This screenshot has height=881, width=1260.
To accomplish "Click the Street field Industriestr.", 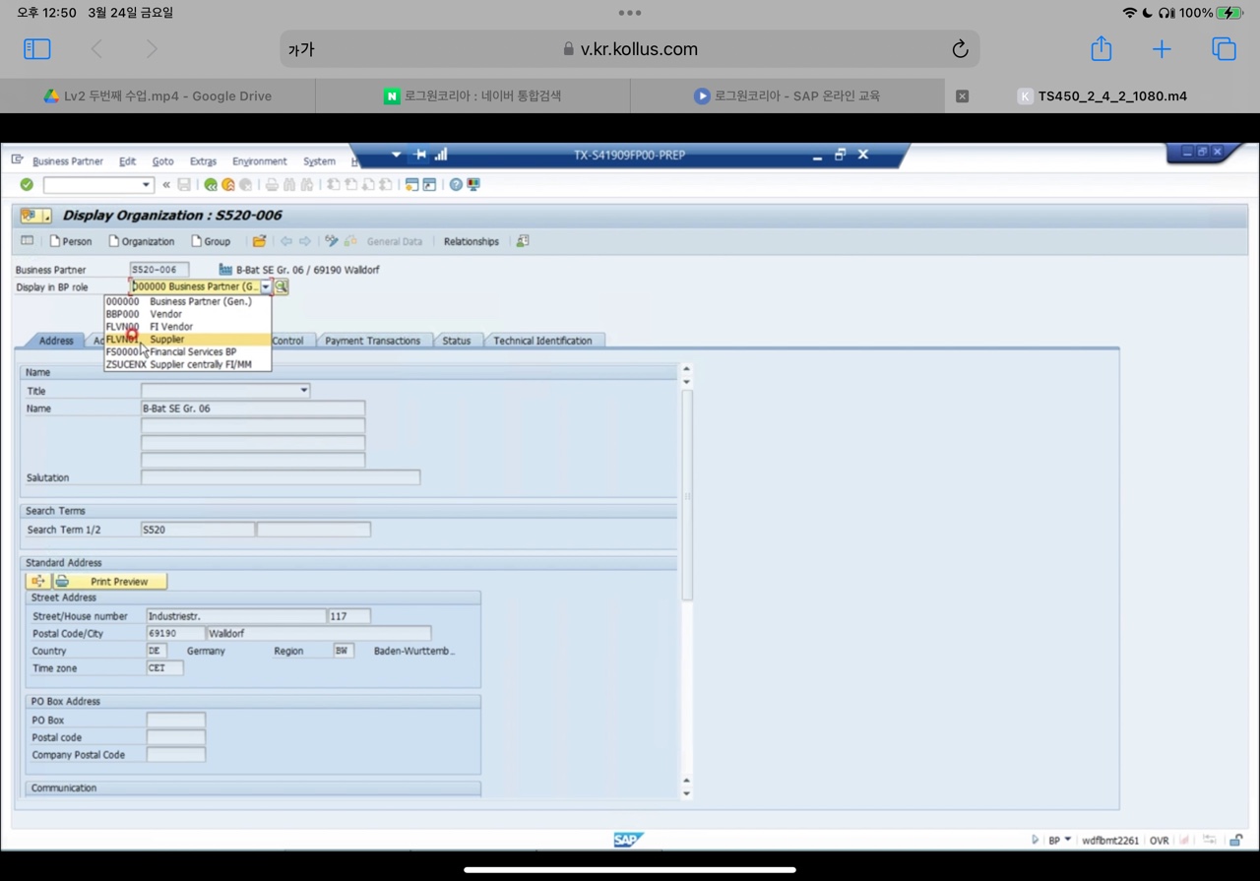I will pos(235,616).
